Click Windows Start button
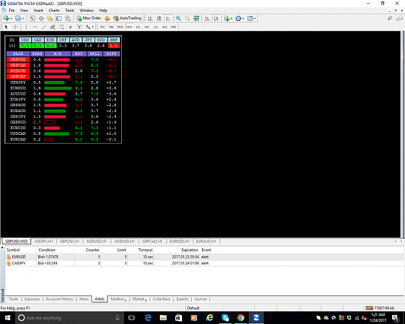The image size is (405, 324). click(8, 318)
